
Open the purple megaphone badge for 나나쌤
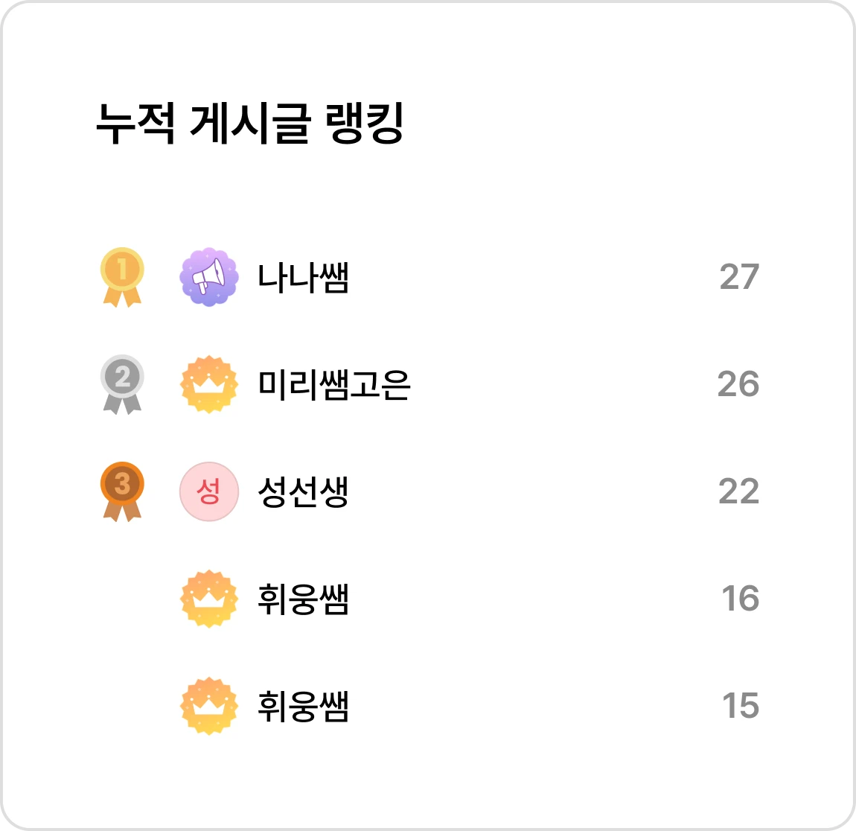209,277
